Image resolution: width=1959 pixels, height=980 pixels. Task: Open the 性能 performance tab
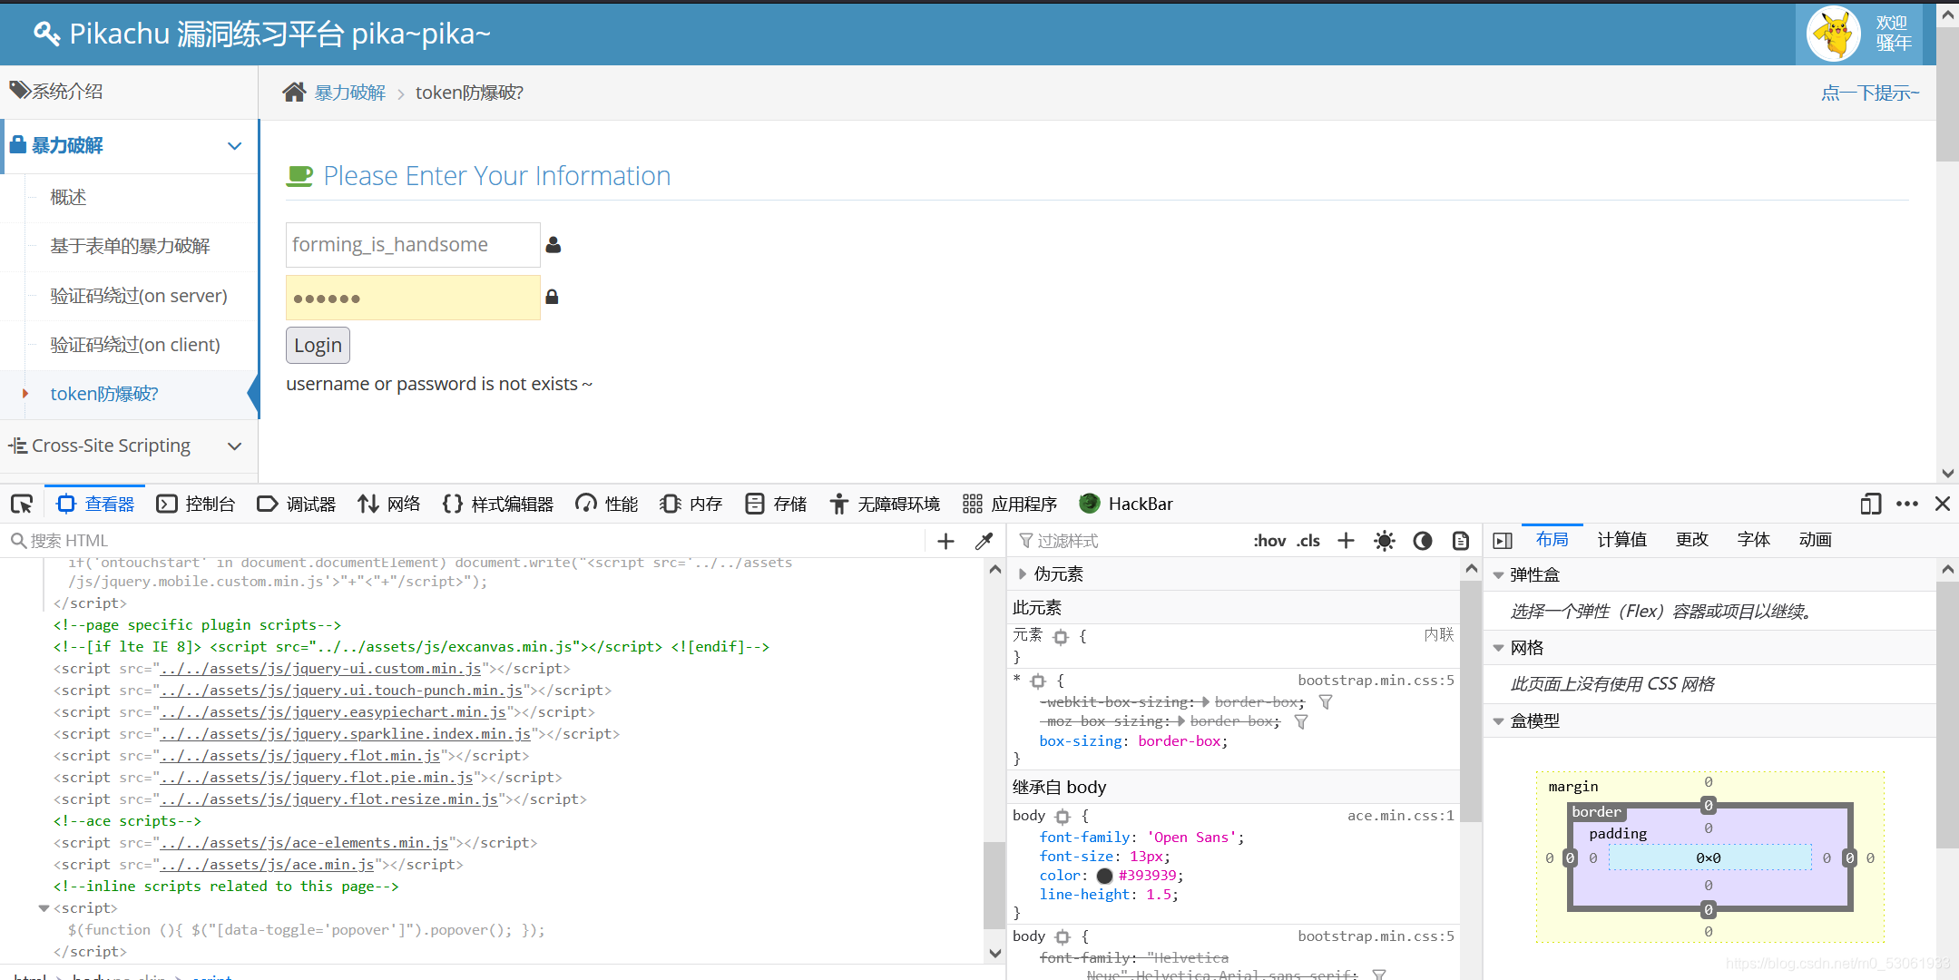(x=607, y=504)
